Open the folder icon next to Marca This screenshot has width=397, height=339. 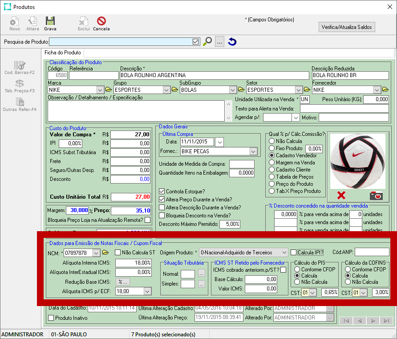tap(108, 90)
